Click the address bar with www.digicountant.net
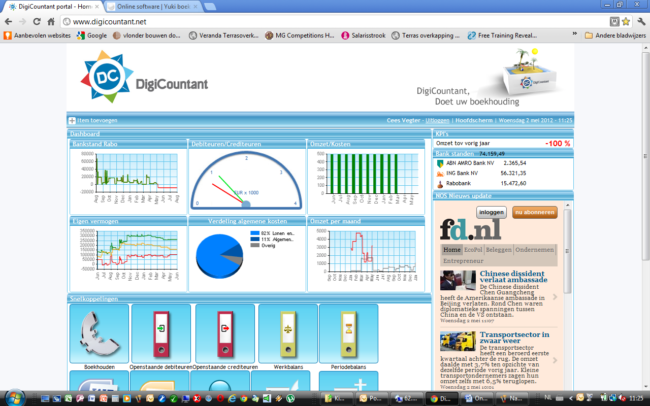The width and height of the screenshot is (650, 406). point(334,22)
